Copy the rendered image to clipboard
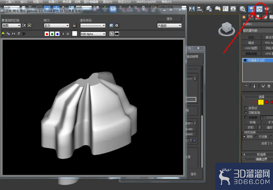This screenshot has height=190, width=273. (8, 34)
